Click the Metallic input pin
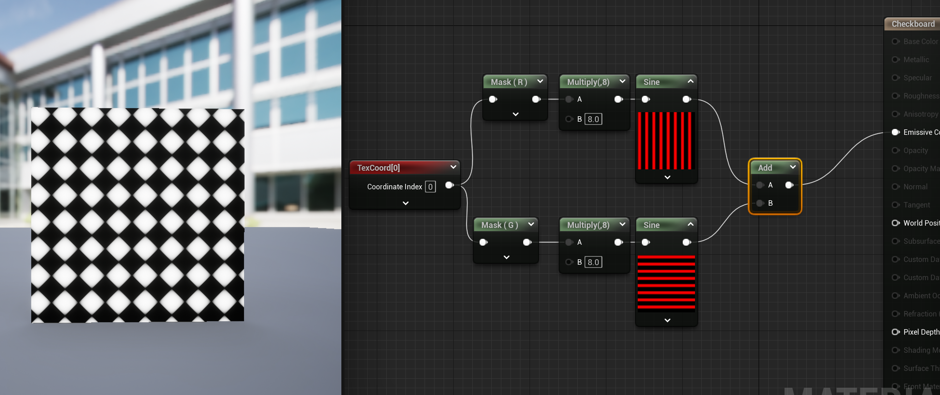Image resolution: width=940 pixels, height=395 pixels. (x=896, y=59)
